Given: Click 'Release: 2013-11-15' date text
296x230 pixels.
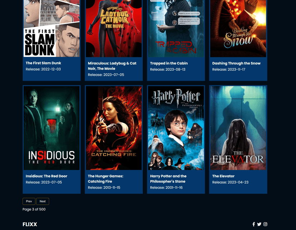Looking at the screenshot, I should tap(104, 187).
